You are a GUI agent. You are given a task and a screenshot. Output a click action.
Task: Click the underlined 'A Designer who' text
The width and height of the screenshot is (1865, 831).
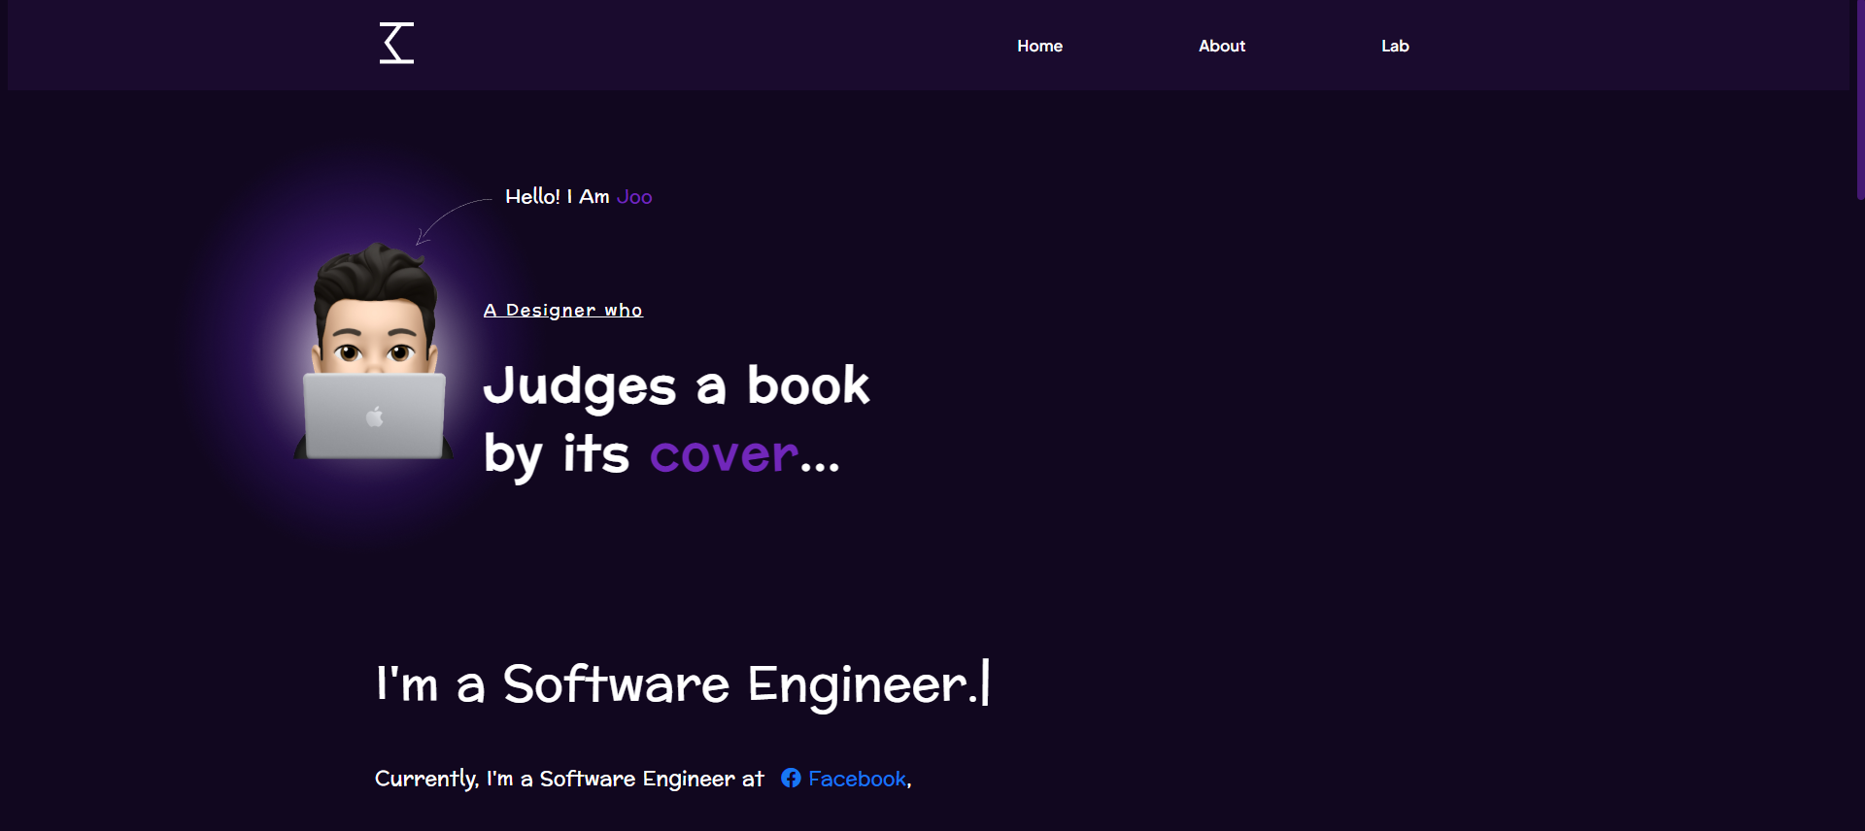click(563, 310)
